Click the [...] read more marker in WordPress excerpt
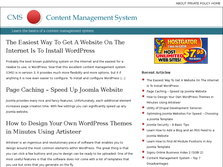 123,78
